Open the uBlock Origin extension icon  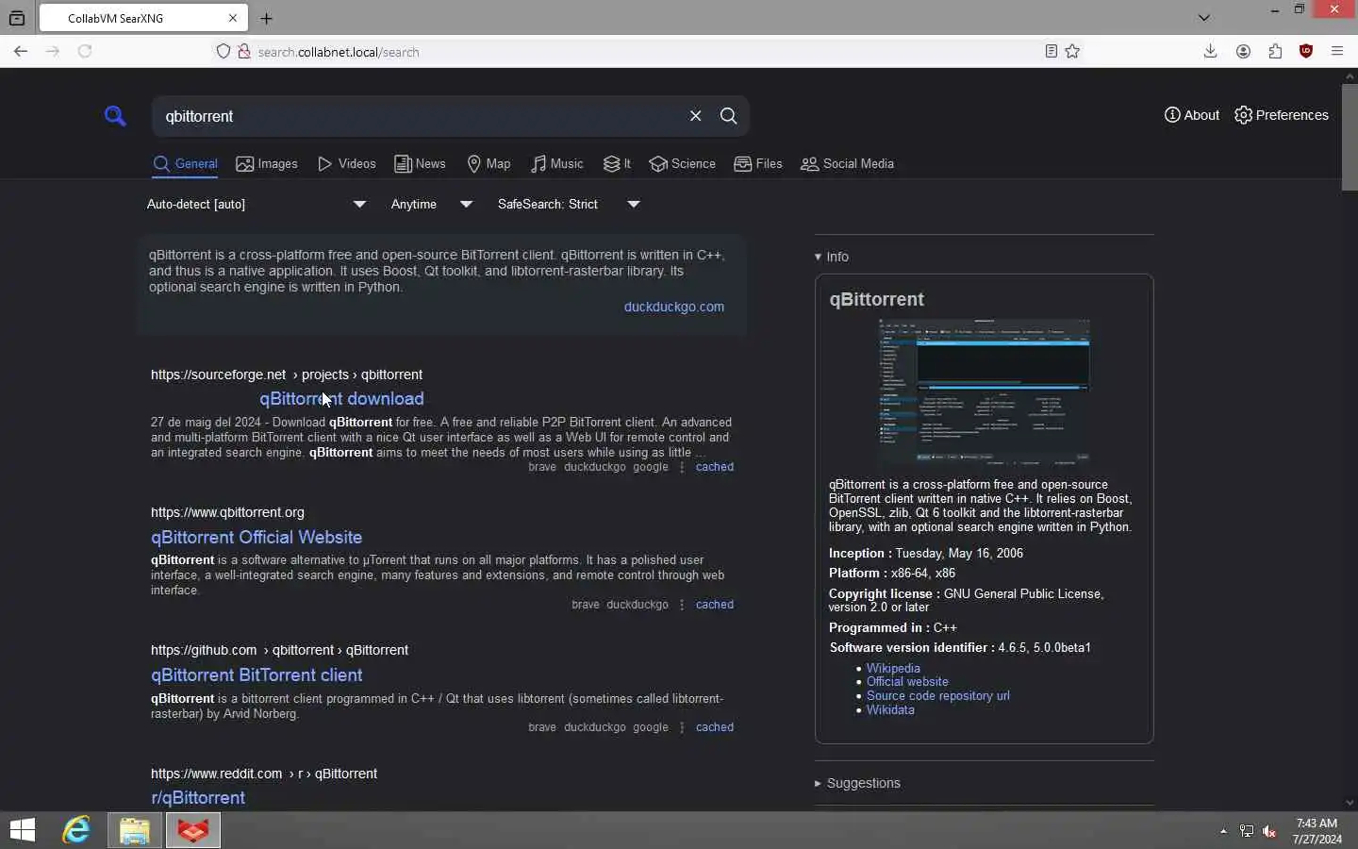pos(1306,52)
